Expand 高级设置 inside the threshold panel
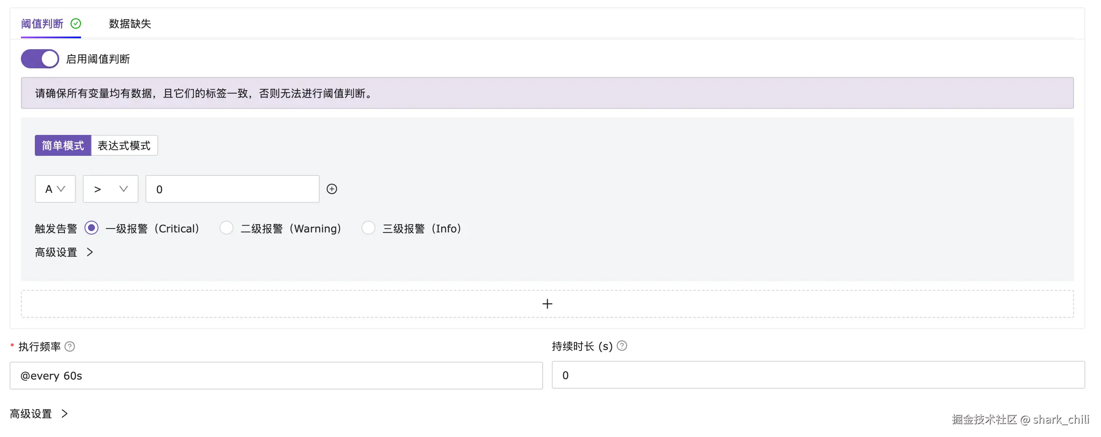The image size is (1101, 437). coord(64,252)
